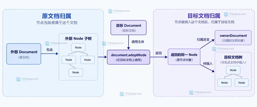Select the right child Node in 目标文档树
This screenshot has height=107, width=257.
coord(242,83)
